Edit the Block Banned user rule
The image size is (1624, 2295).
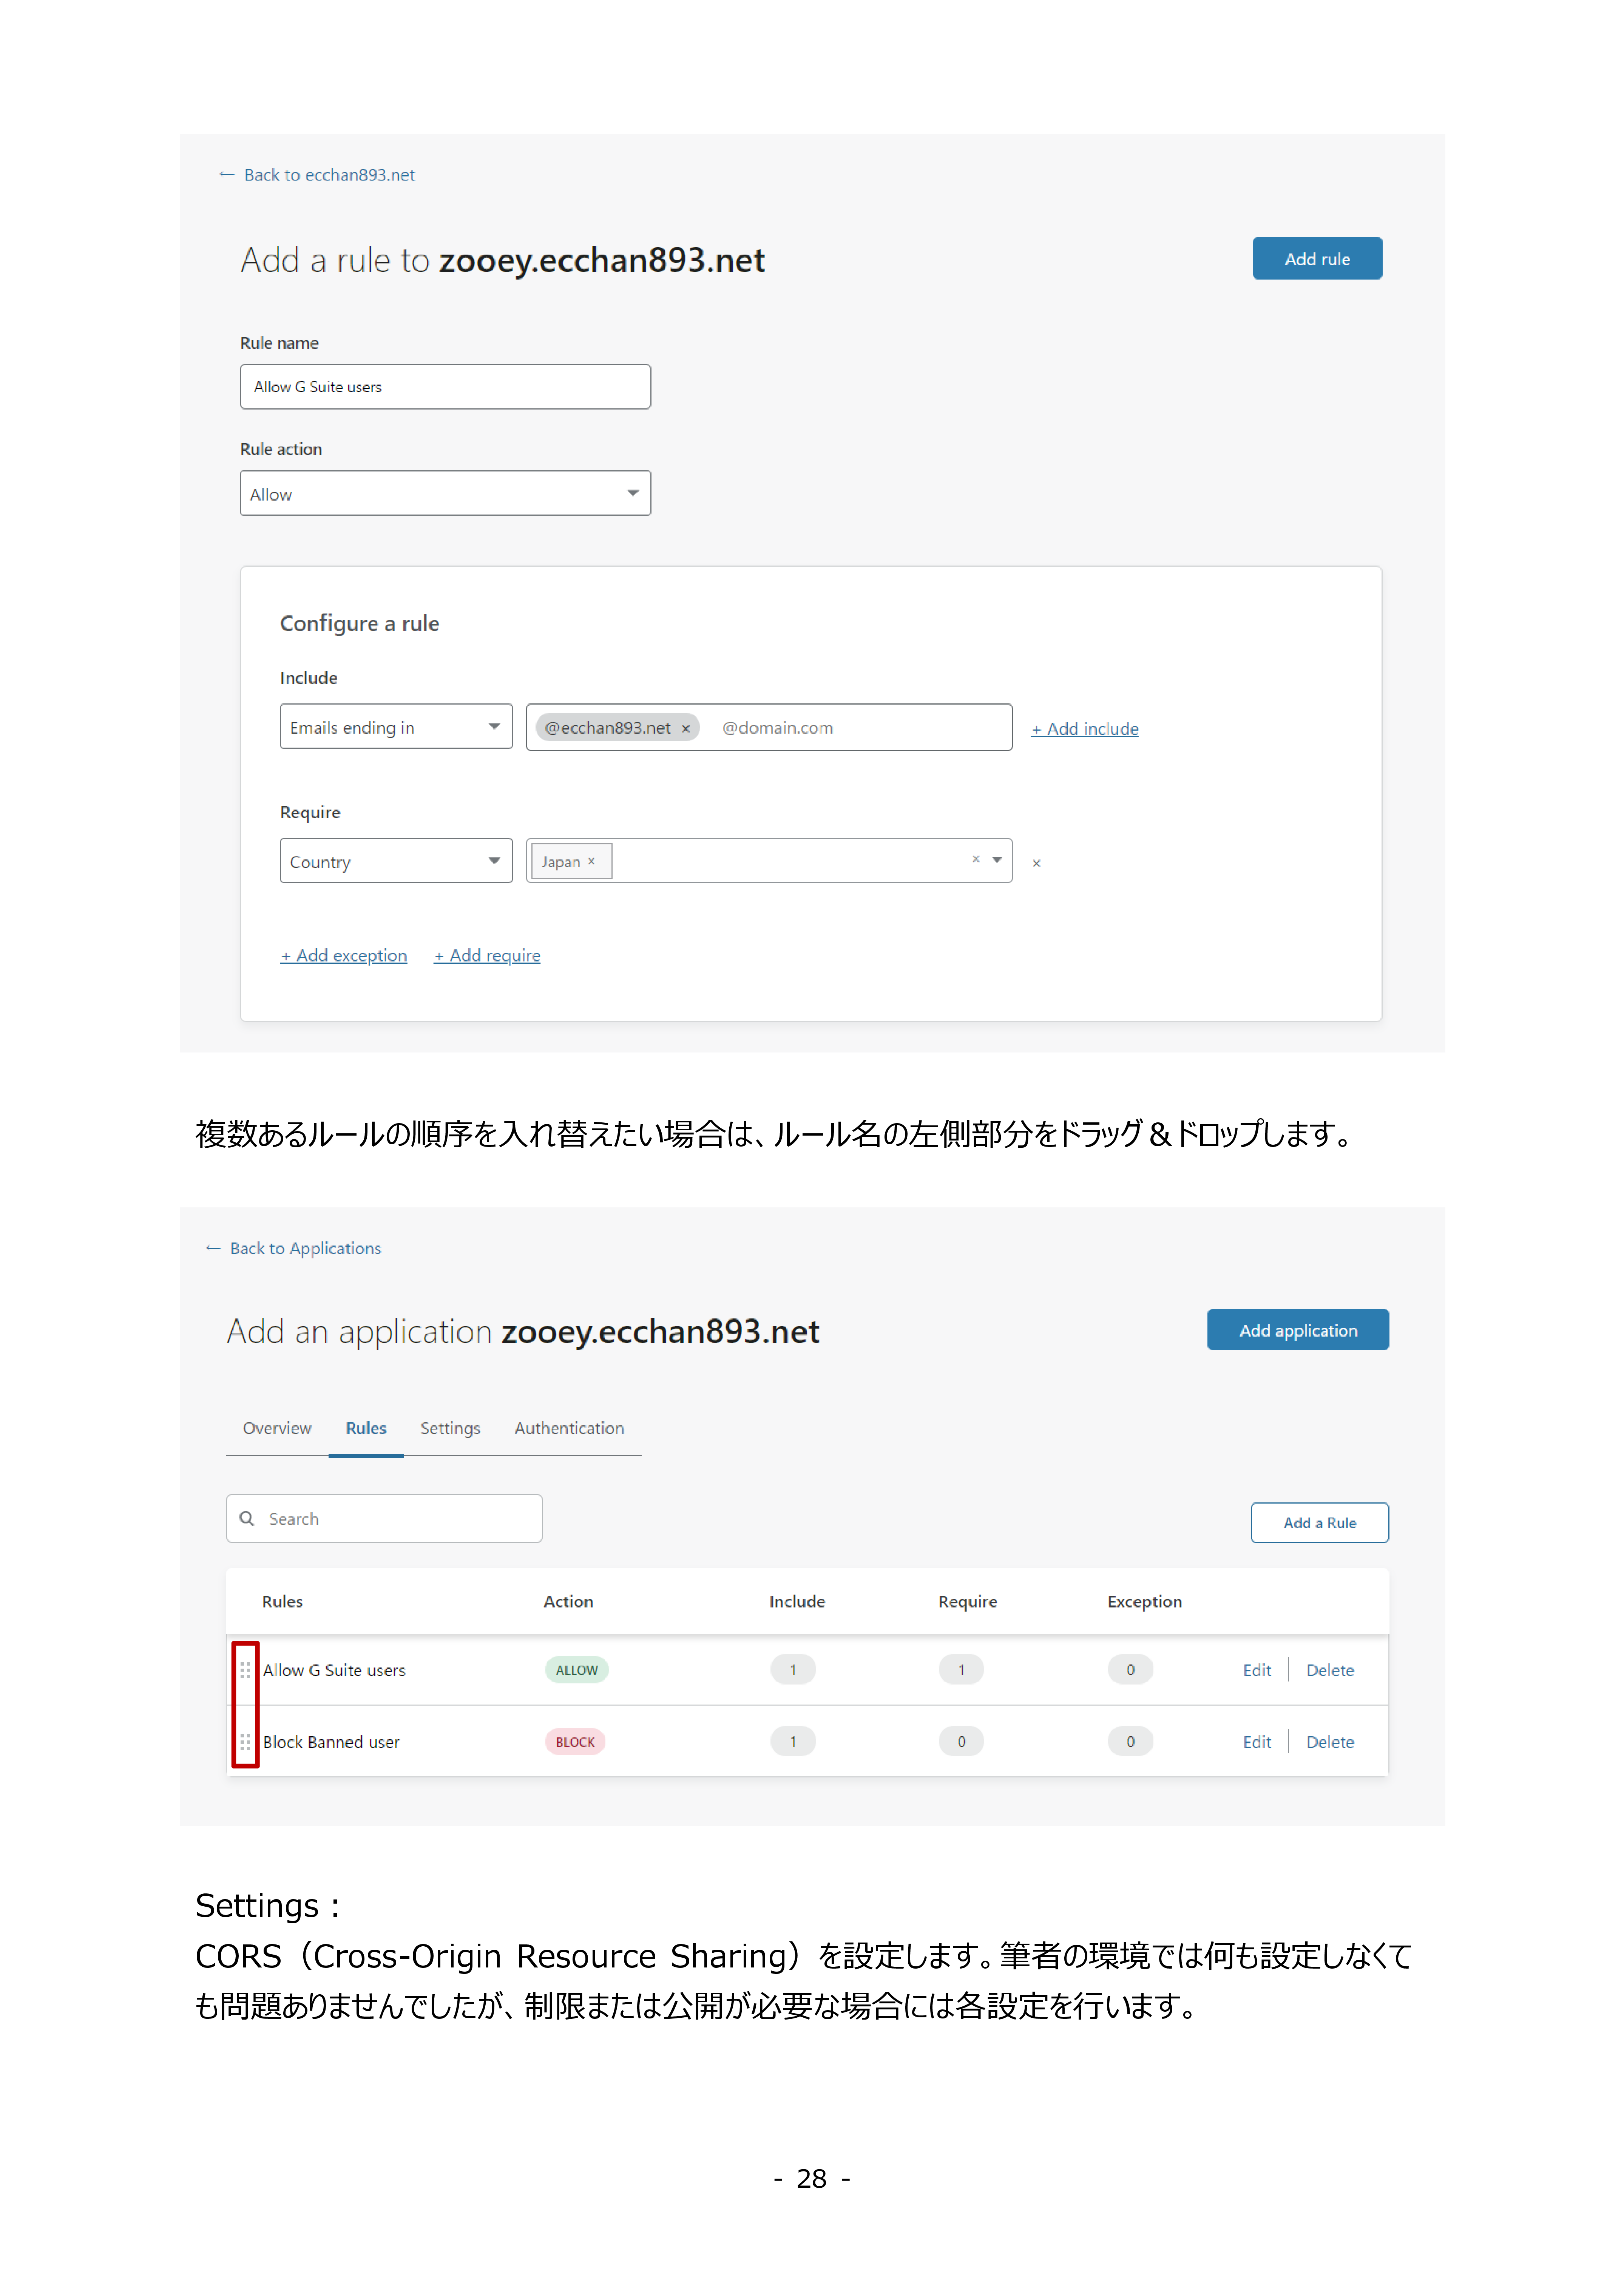click(x=1257, y=1742)
